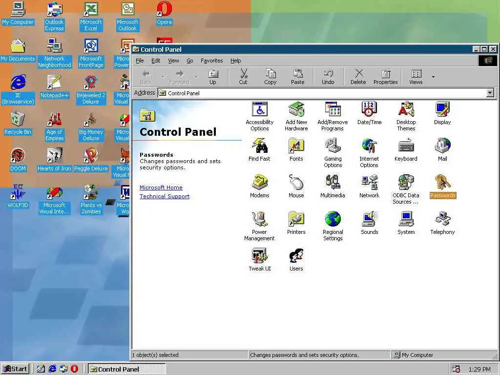Launch Internet Explorer from Quick Launch
This screenshot has height=375, width=500.
click(52, 369)
